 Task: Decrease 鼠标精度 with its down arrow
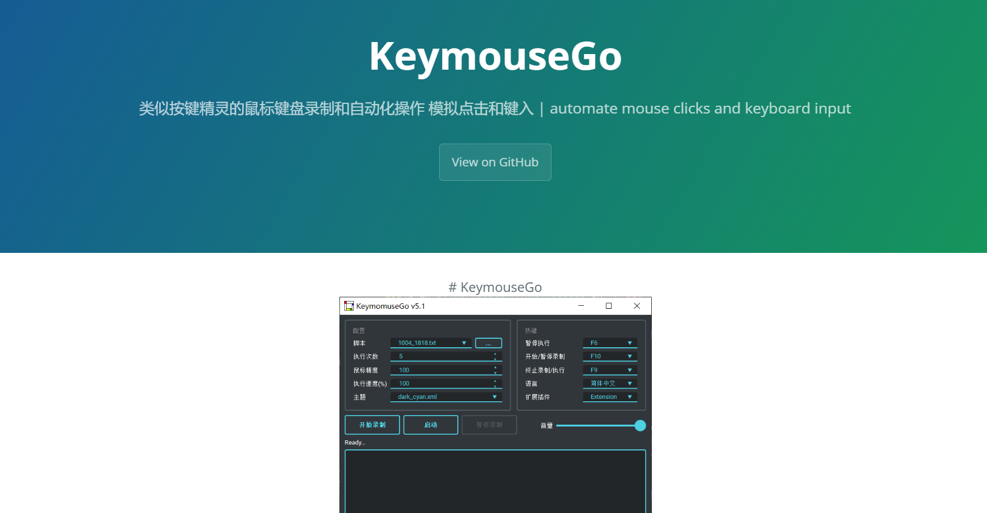point(495,372)
